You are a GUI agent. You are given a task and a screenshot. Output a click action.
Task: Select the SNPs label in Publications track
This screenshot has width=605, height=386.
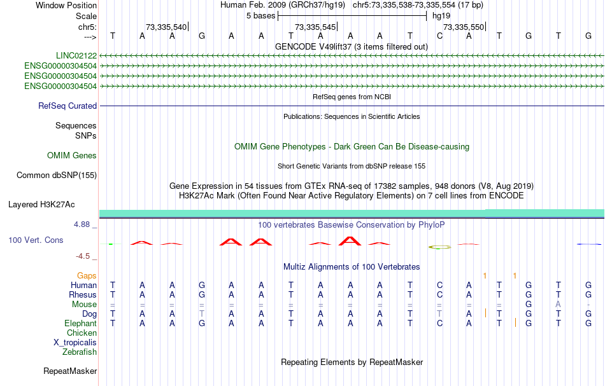point(86,136)
